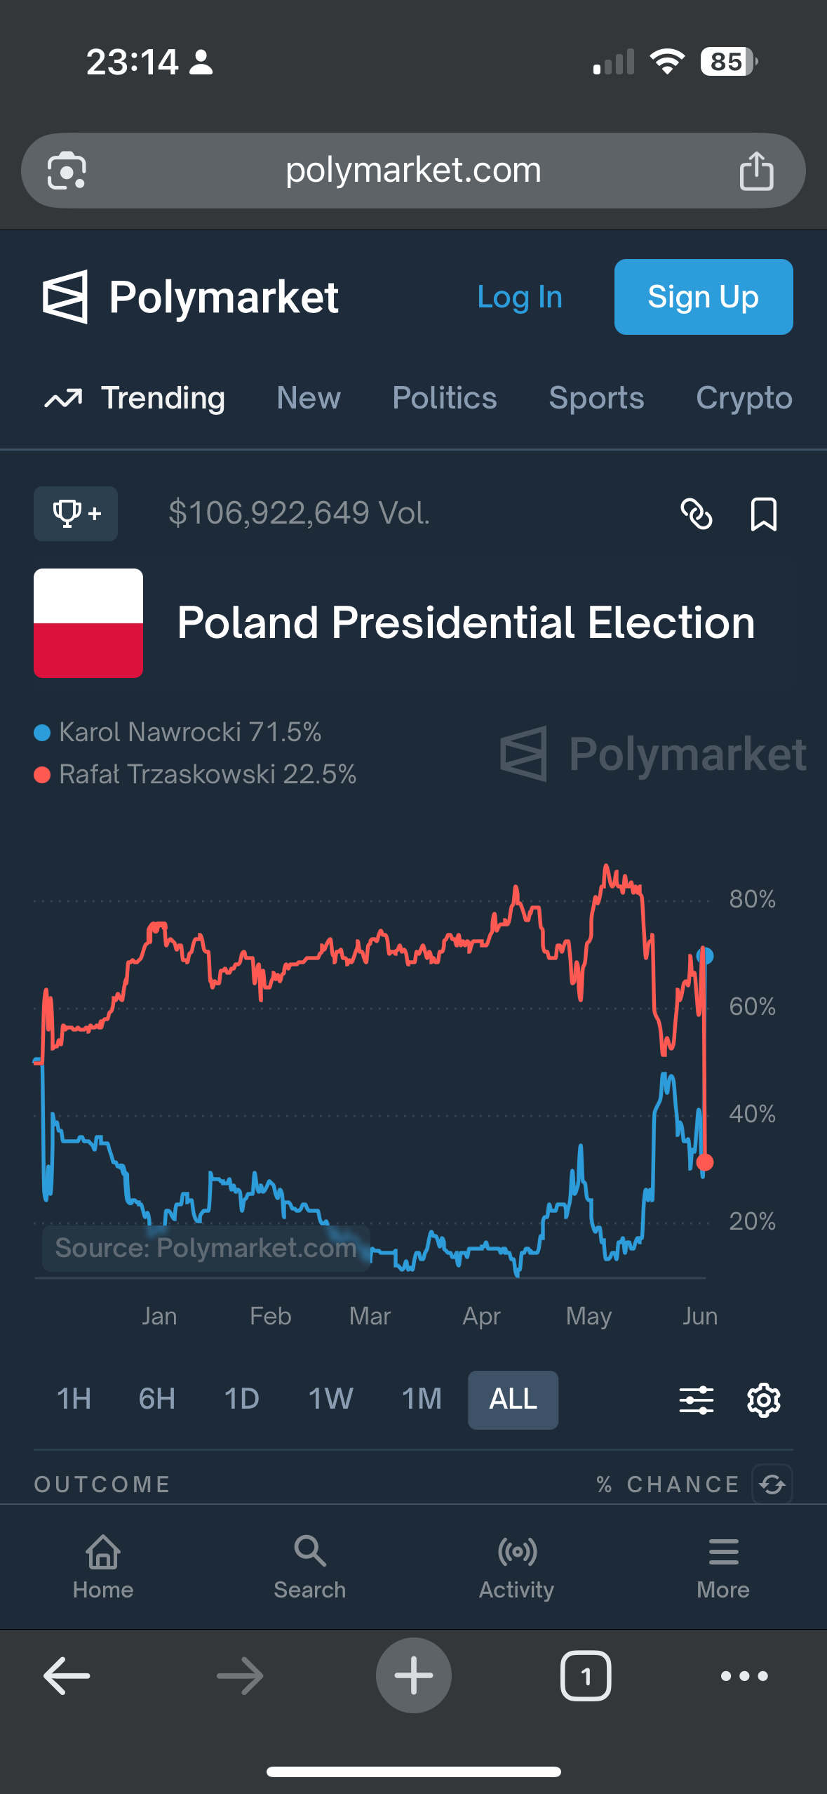Open chart filter sliders icon
Image resolution: width=827 pixels, height=1794 pixels.
[x=697, y=1400]
